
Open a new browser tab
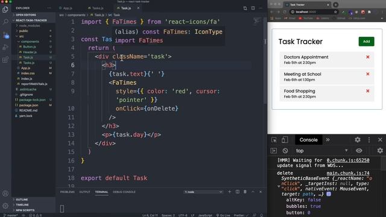pos(335,5)
